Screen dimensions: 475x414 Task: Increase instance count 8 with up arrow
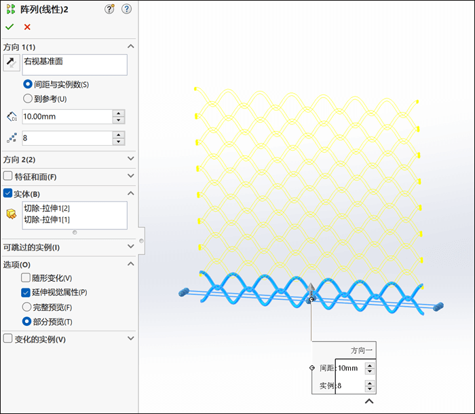coord(119,134)
